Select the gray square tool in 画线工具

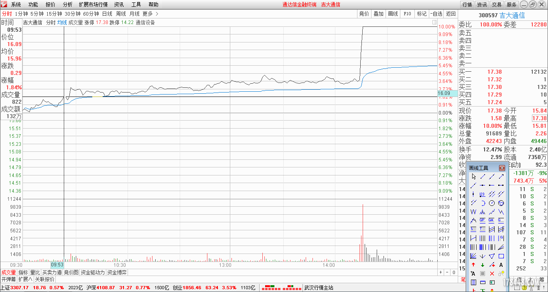(x=483, y=274)
